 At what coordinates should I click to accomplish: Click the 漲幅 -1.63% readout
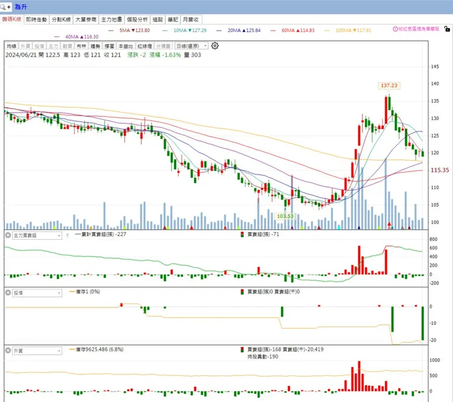(165, 55)
